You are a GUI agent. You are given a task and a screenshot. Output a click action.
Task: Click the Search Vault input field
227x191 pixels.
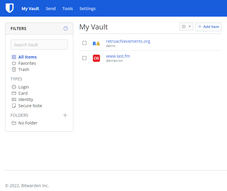click(39, 45)
